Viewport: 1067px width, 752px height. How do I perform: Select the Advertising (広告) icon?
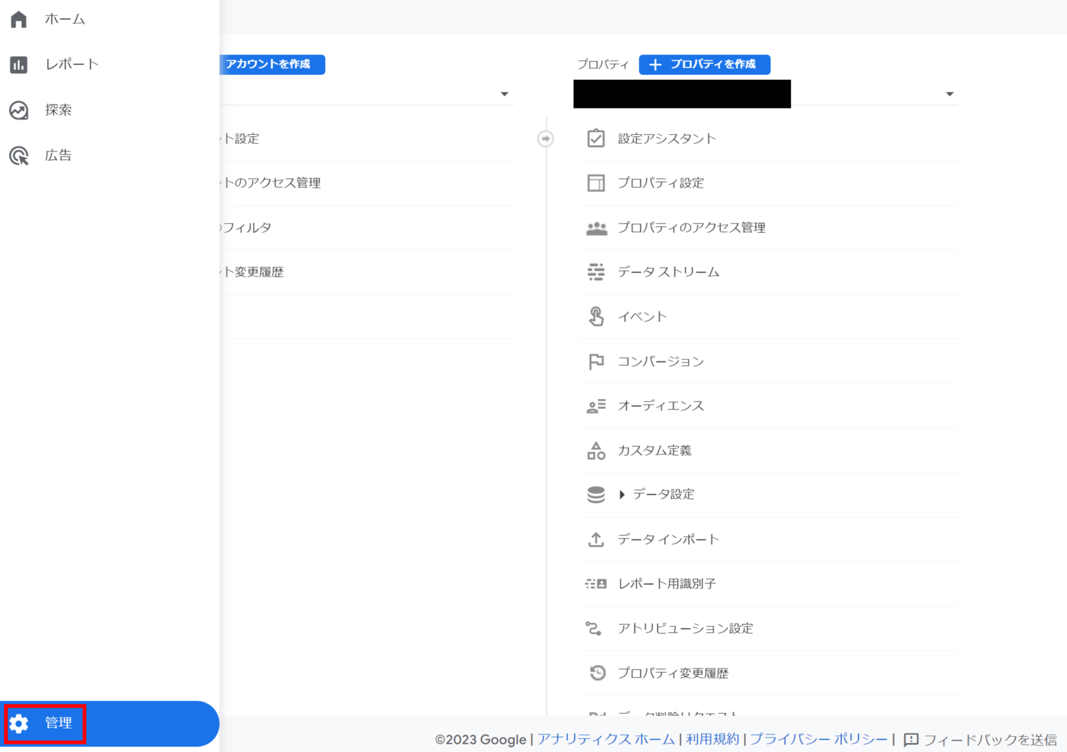tap(19, 156)
